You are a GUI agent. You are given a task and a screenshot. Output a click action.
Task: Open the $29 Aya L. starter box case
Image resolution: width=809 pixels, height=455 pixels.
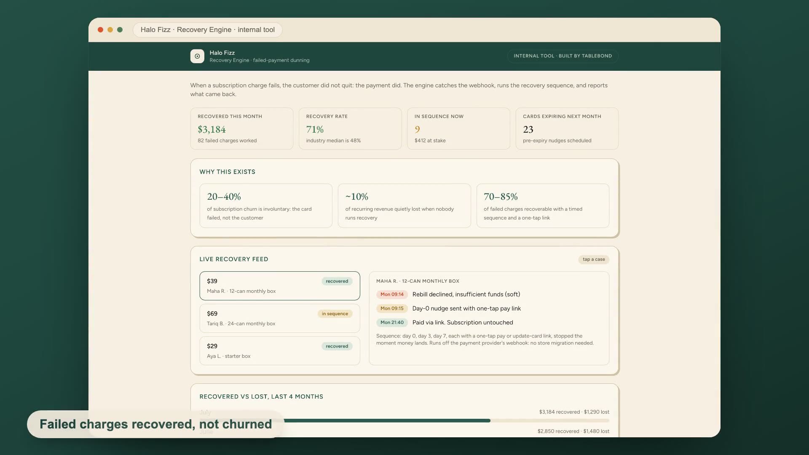click(280, 351)
